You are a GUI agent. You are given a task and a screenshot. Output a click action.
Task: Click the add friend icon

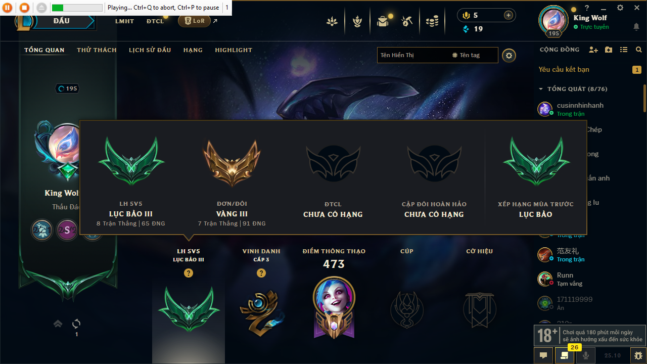pos(593,50)
